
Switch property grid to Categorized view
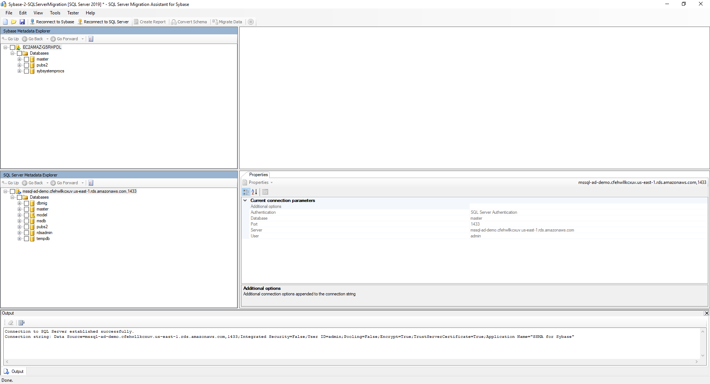pos(246,192)
